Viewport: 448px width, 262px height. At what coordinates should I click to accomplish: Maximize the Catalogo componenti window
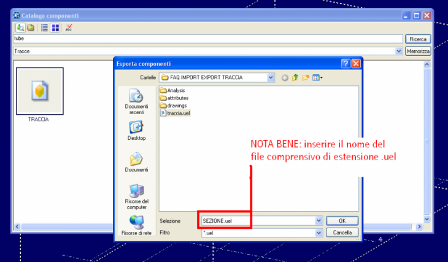click(417, 15)
